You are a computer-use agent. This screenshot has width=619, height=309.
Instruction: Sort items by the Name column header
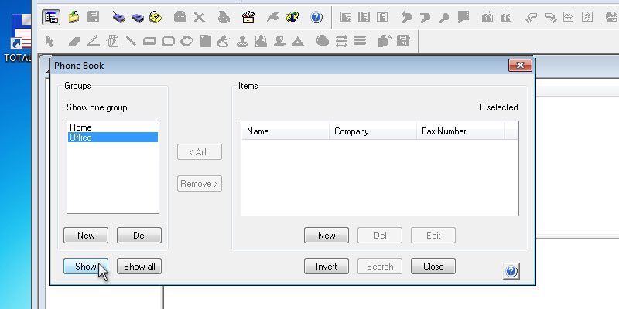point(285,131)
